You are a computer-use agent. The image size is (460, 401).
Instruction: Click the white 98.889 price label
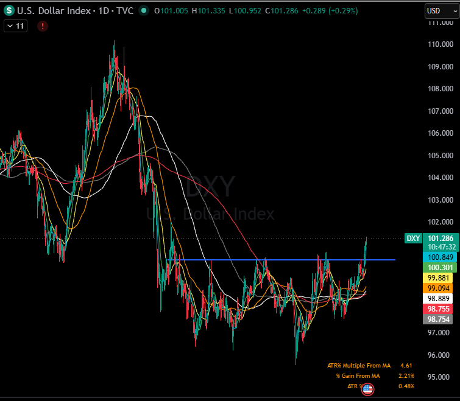[x=438, y=299]
